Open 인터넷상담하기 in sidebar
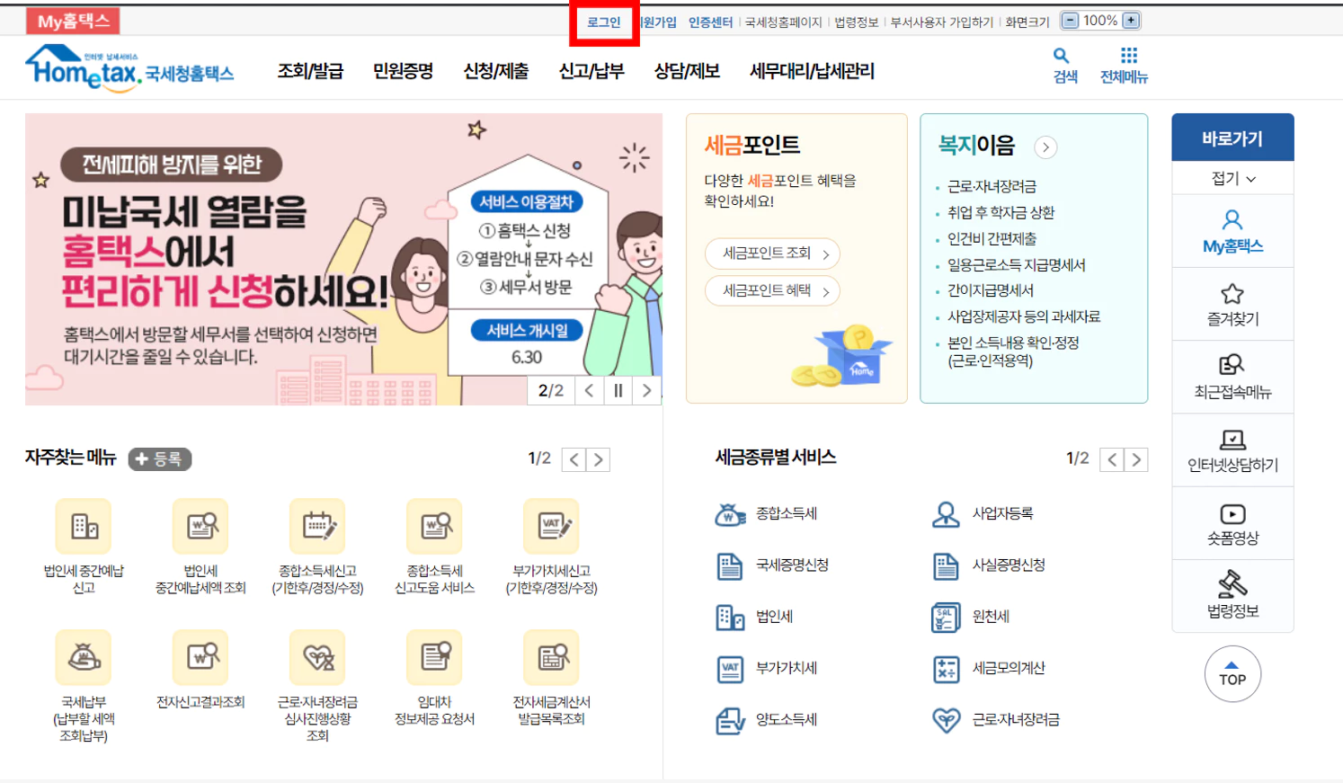The image size is (1343, 783). click(1232, 450)
